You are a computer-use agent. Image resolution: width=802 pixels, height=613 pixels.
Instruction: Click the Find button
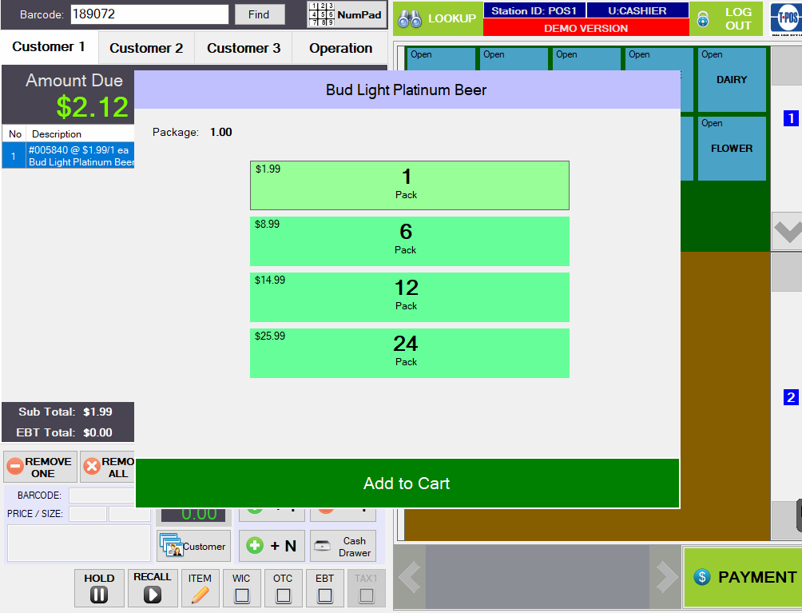tap(260, 15)
